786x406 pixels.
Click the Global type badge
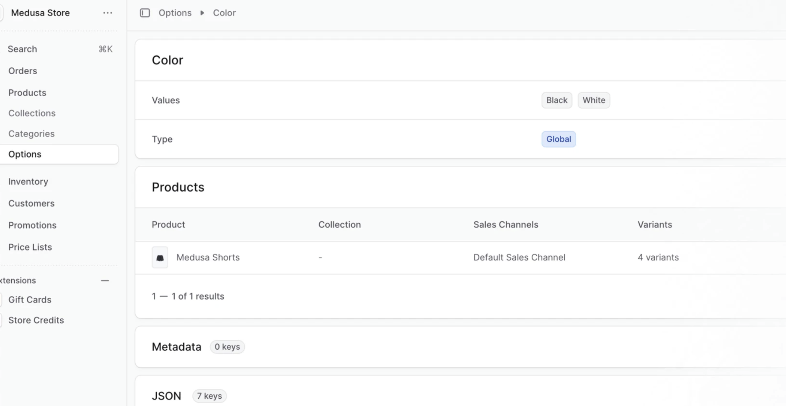point(558,139)
